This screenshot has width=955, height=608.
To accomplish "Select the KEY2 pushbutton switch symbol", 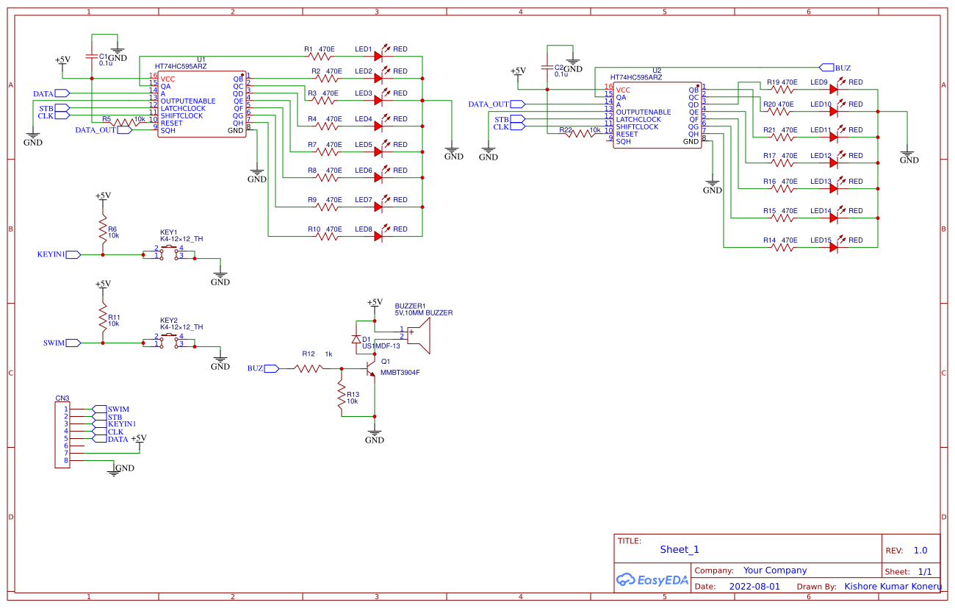I will [170, 339].
